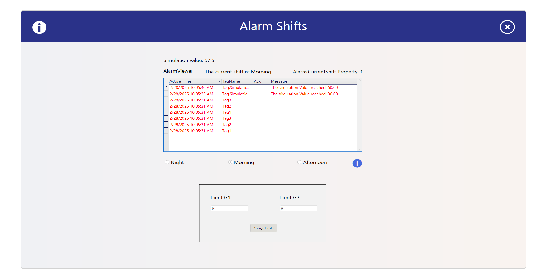The width and height of the screenshot is (547, 279).
Task: Select the Night shift radio button
Action: tap(167, 162)
